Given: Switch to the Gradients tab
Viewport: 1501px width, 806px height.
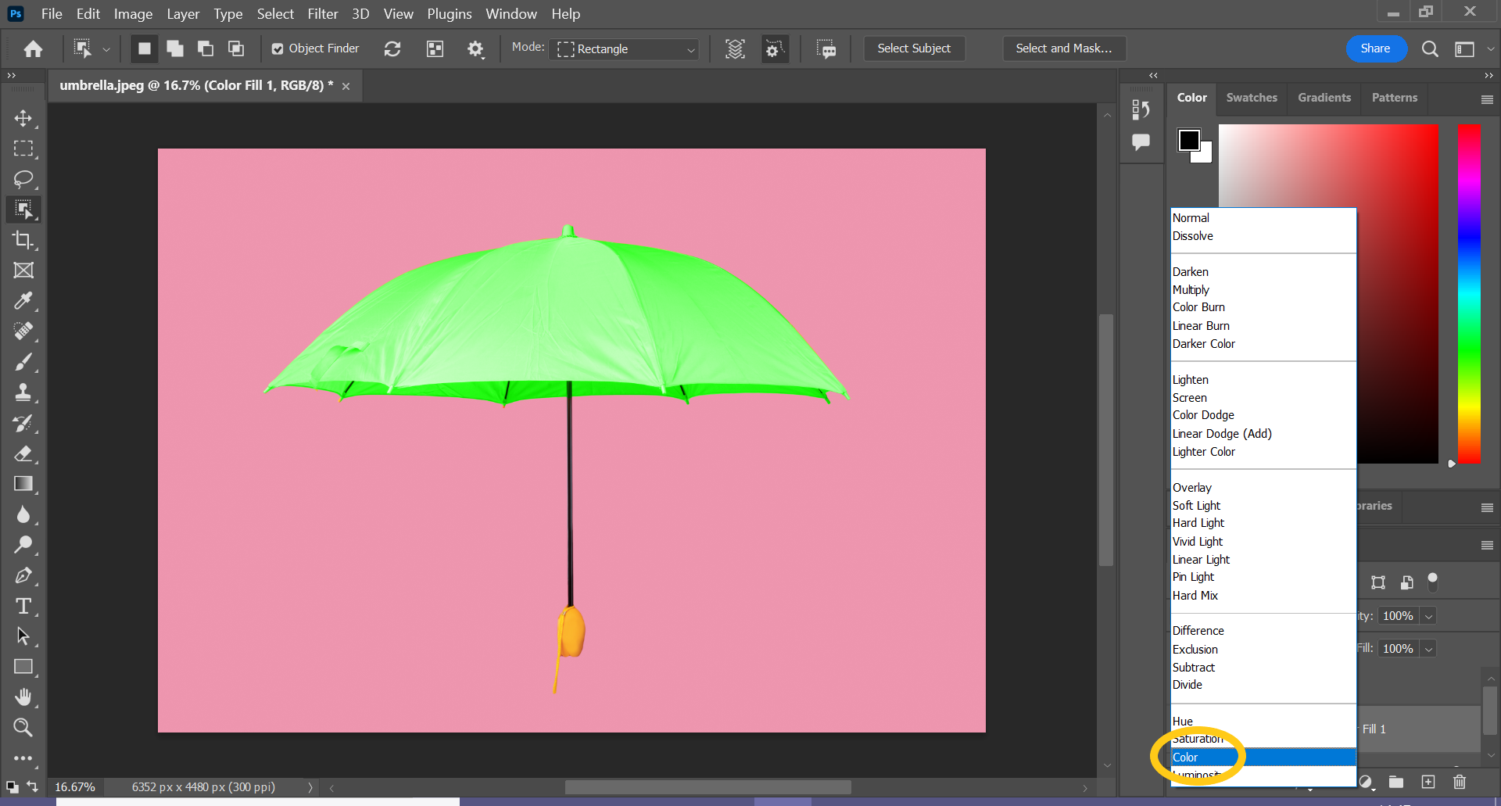Looking at the screenshot, I should 1324,98.
